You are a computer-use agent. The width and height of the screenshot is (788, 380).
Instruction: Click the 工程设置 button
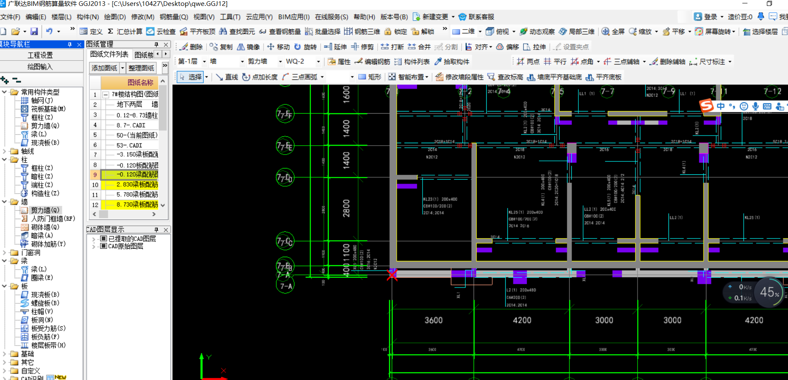pyautogui.click(x=41, y=55)
